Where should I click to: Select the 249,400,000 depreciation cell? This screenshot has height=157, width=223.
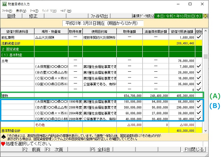click(155, 96)
